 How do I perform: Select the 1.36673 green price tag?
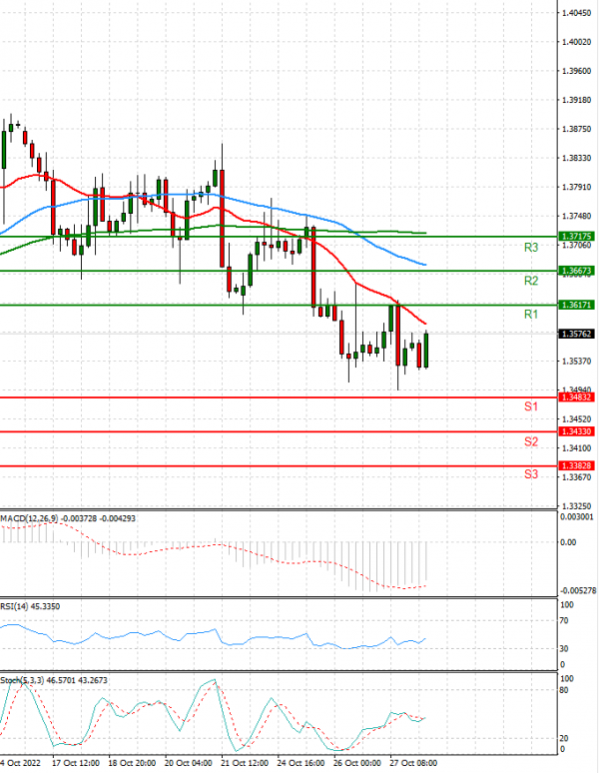pos(576,271)
